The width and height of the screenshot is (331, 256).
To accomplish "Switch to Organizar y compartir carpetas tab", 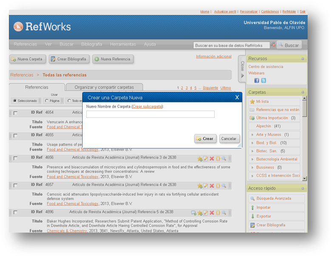I will (104, 87).
